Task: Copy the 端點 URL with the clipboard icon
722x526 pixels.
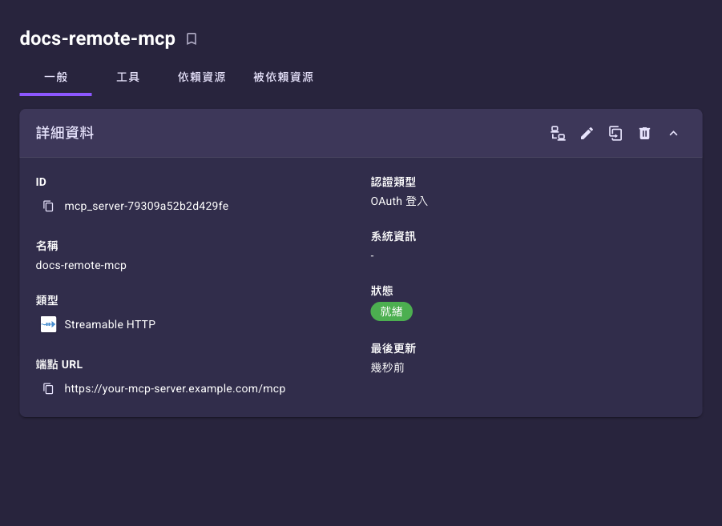Action: tap(48, 388)
